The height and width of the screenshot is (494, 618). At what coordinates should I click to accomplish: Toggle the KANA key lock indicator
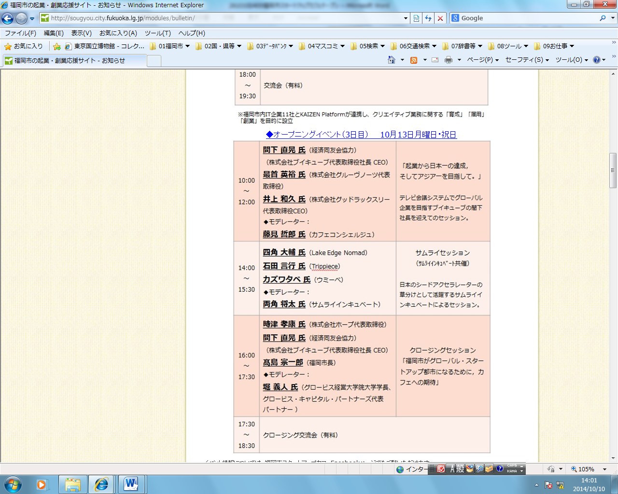(x=512, y=471)
